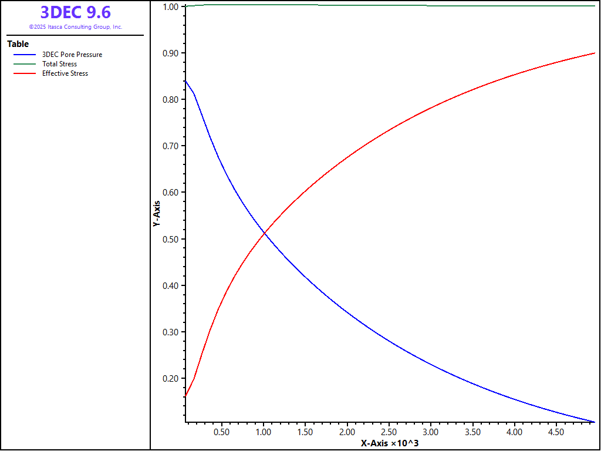This screenshot has width=601, height=451.
Task: Click the red Effective Stress legend swatch
Action: [25, 73]
